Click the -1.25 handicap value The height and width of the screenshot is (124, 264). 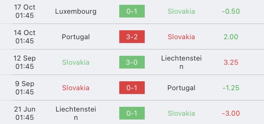[x=231, y=88]
